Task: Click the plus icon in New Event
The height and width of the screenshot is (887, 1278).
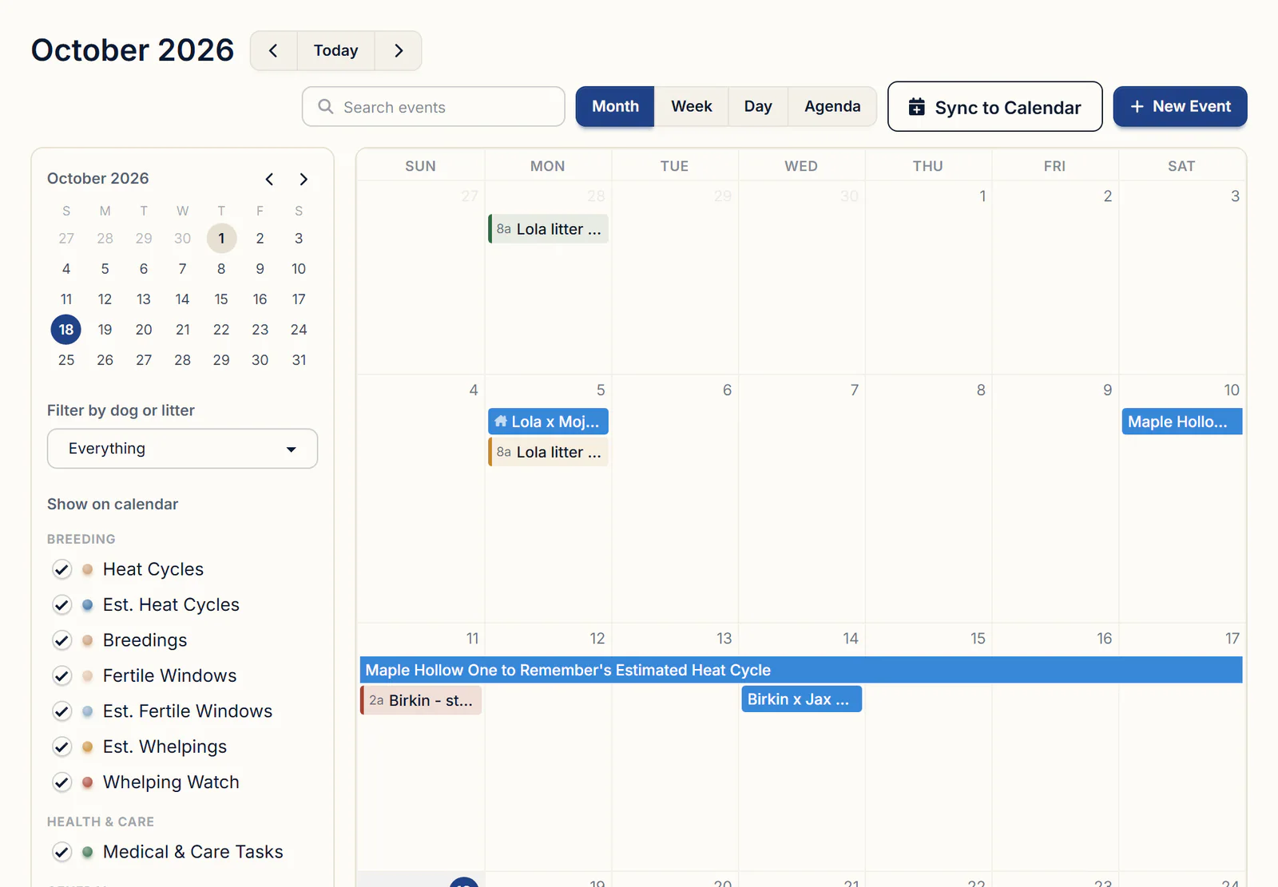Action: [1137, 106]
